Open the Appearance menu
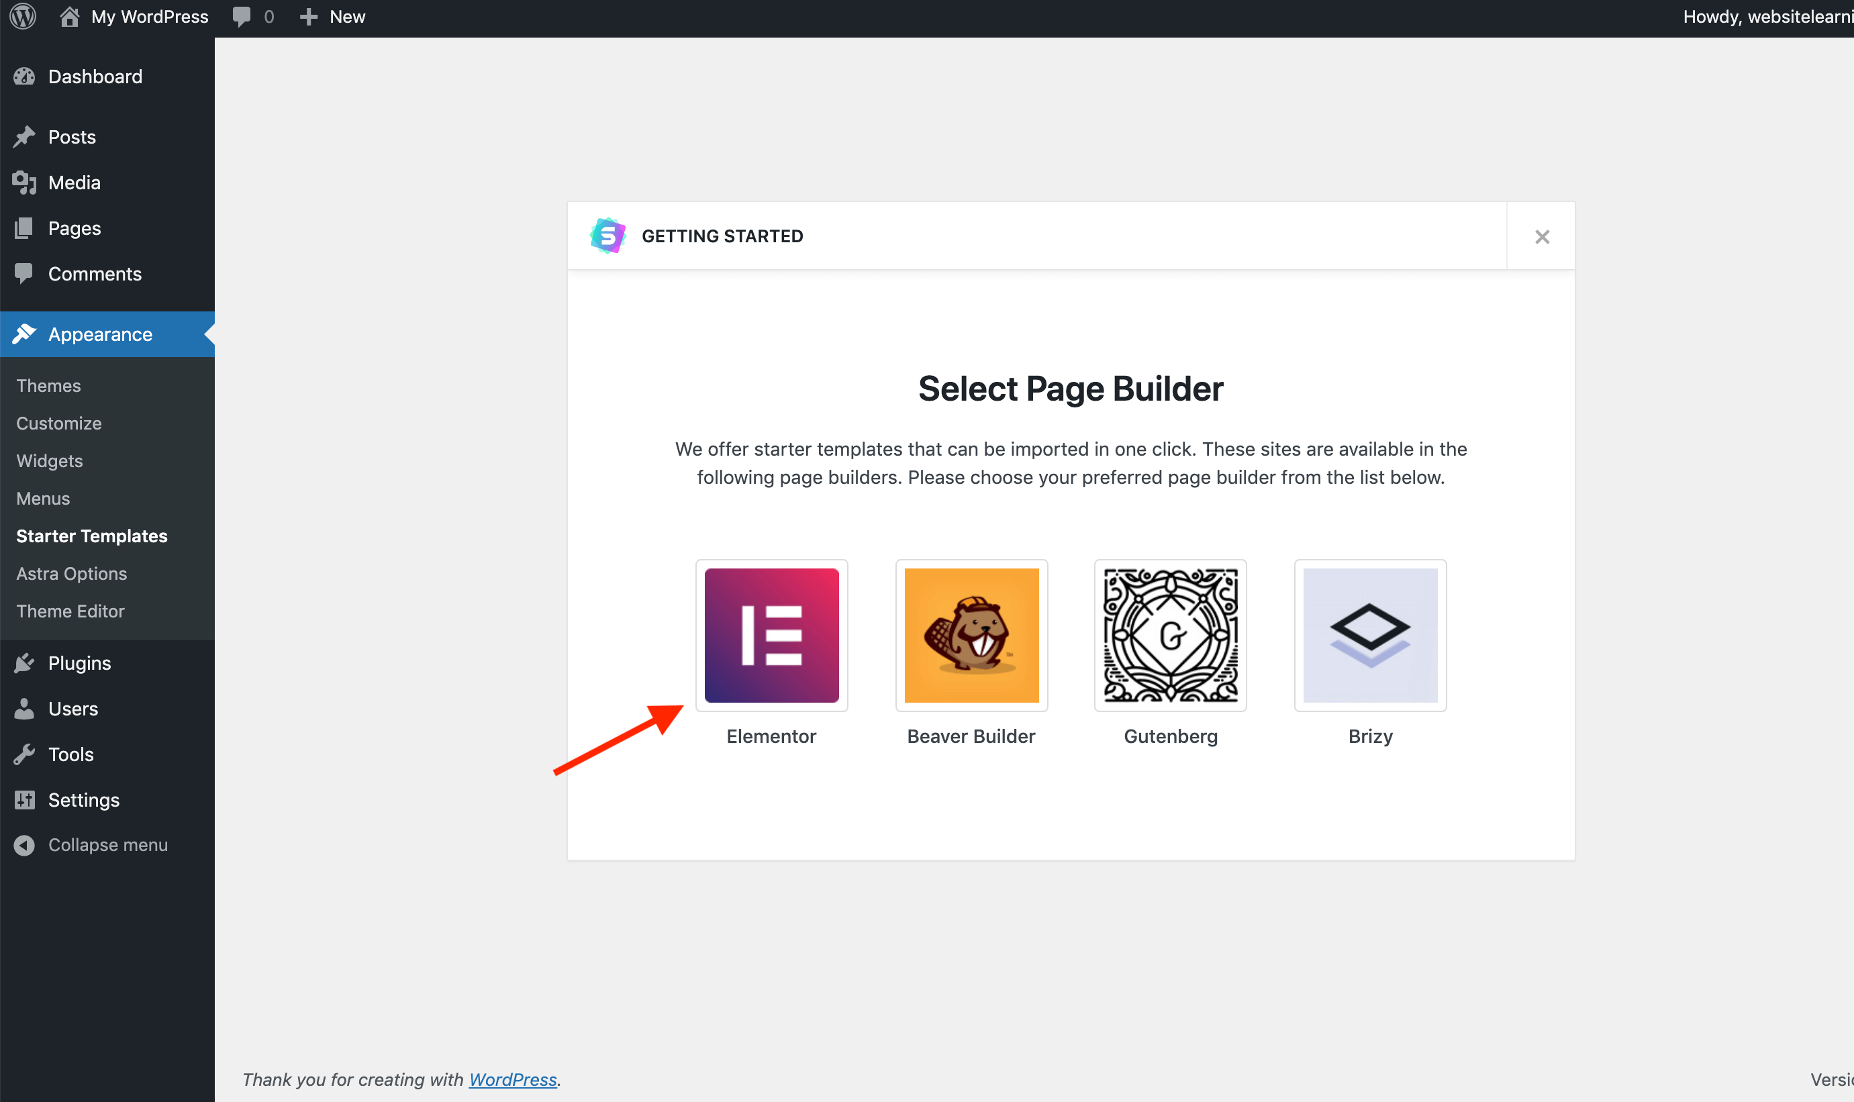 (107, 334)
